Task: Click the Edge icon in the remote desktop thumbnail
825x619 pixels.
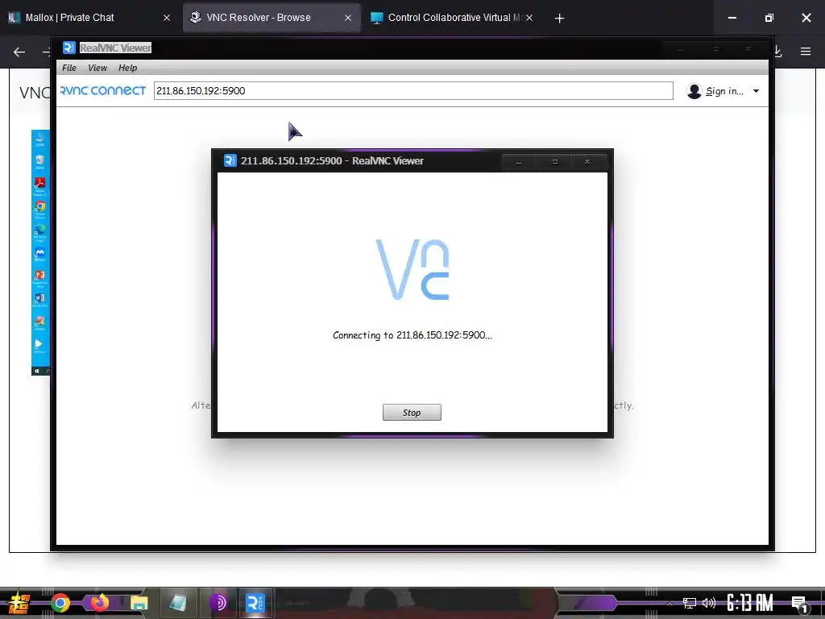Action: (x=40, y=230)
